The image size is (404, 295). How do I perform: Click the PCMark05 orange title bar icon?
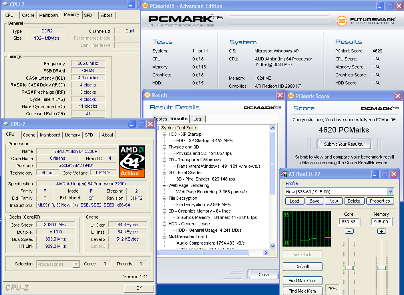145,6
